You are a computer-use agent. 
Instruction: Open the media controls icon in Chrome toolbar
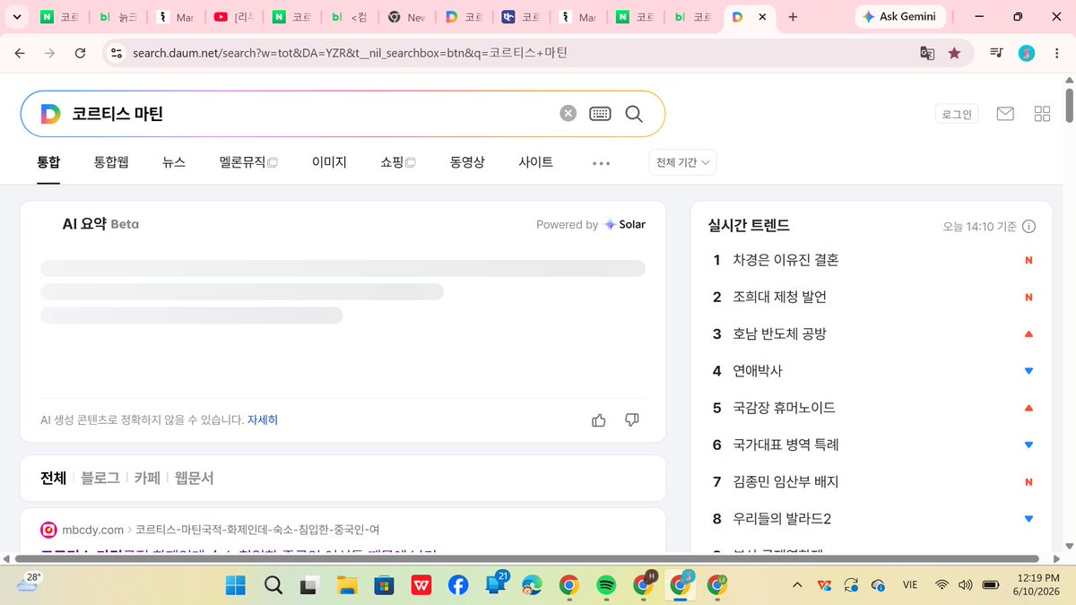pos(996,53)
